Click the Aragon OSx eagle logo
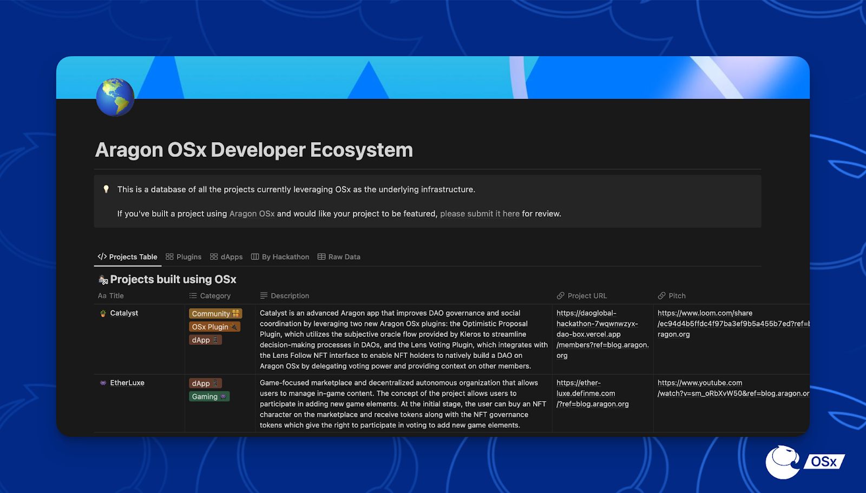Viewport: 866px width, 493px height. coord(783,462)
